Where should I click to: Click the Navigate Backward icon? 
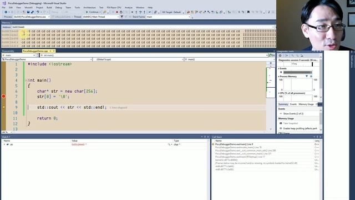coord(6,12)
